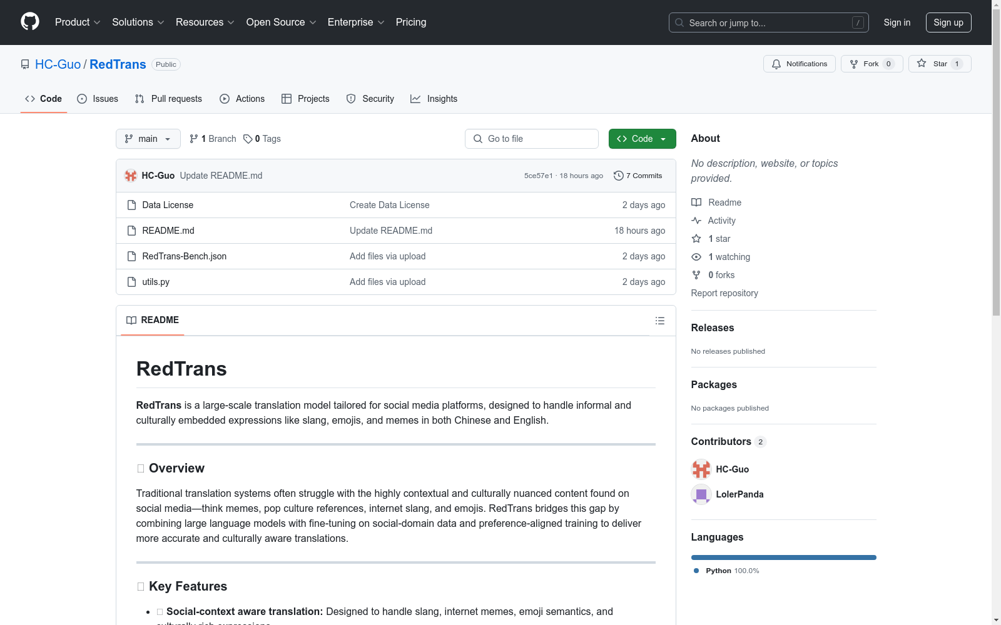Open the RedTrans-Bench.json file
Screen dimensions: 1001x625
(185, 256)
